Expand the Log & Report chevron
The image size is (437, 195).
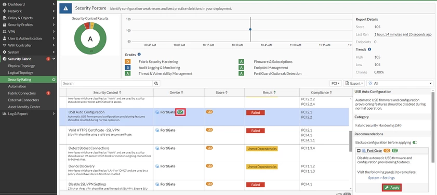point(54,113)
